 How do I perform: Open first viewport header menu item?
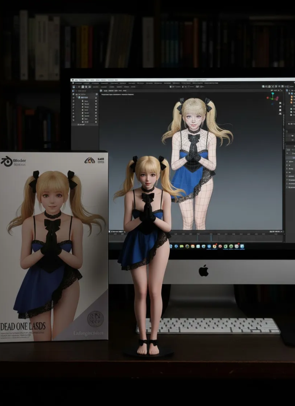pyautogui.click(x=106, y=91)
